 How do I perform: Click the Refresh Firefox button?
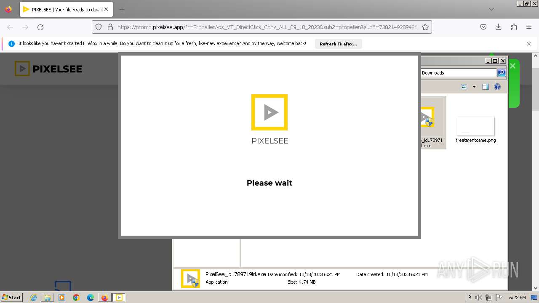(338, 44)
